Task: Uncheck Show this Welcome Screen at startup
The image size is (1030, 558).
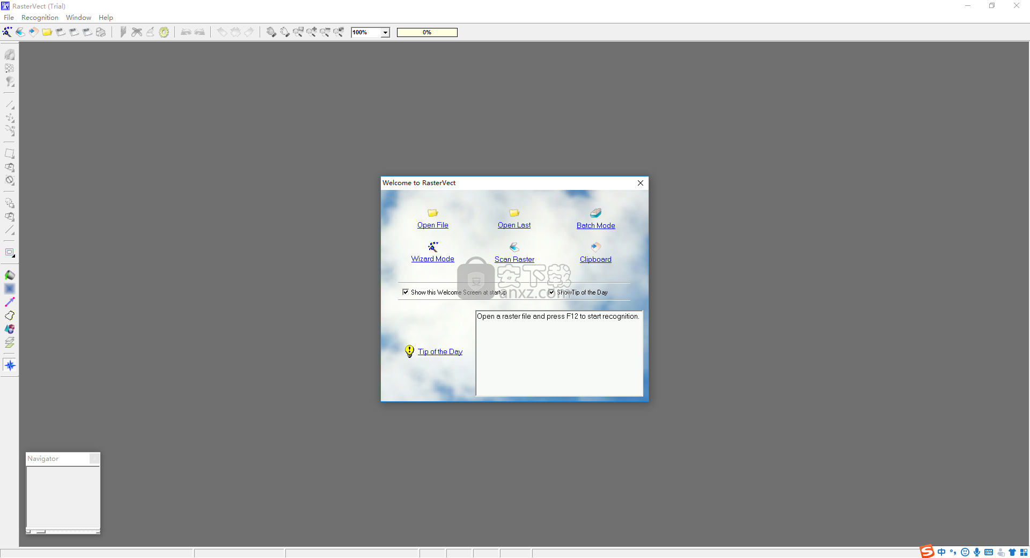Action: [x=406, y=292]
